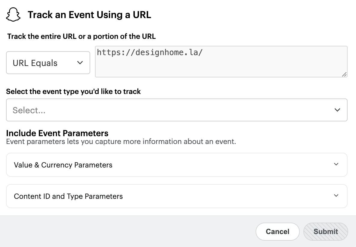The height and width of the screenshot is (247, 356).
Task: Click the chevron beside Content ID and Type Parameters
Action: 336,195
